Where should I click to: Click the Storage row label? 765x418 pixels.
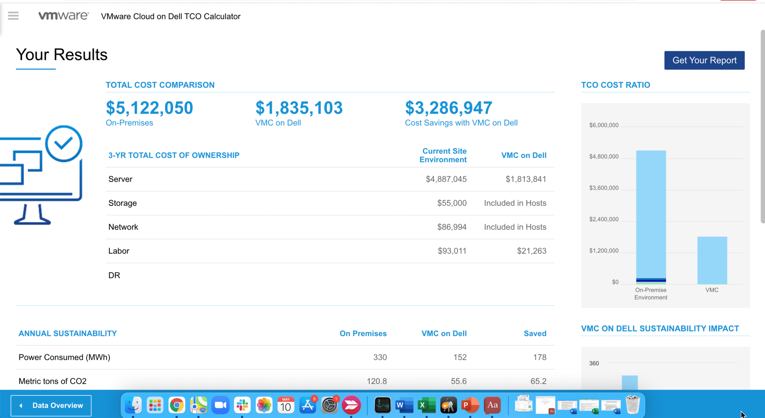click(x=123, y=203)
